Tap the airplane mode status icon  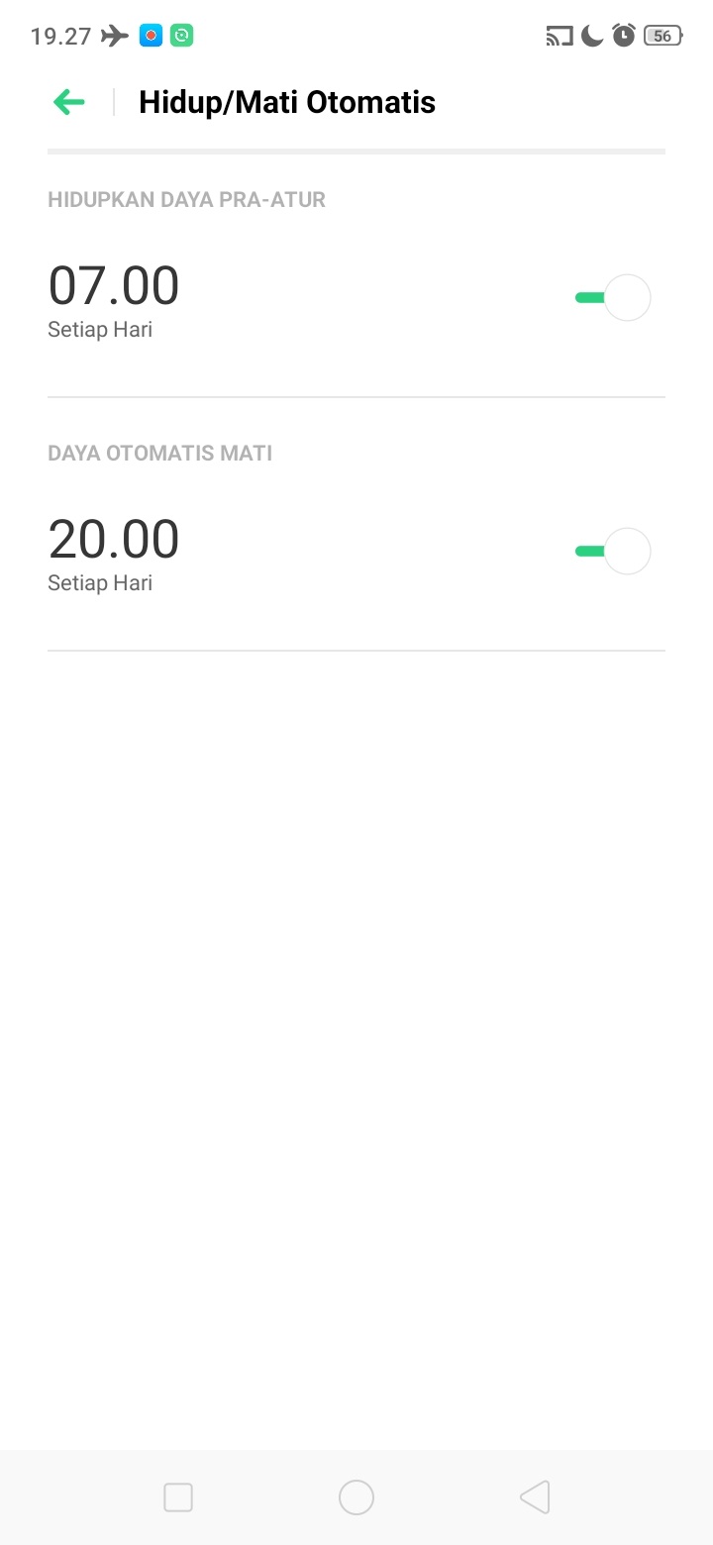115,37
